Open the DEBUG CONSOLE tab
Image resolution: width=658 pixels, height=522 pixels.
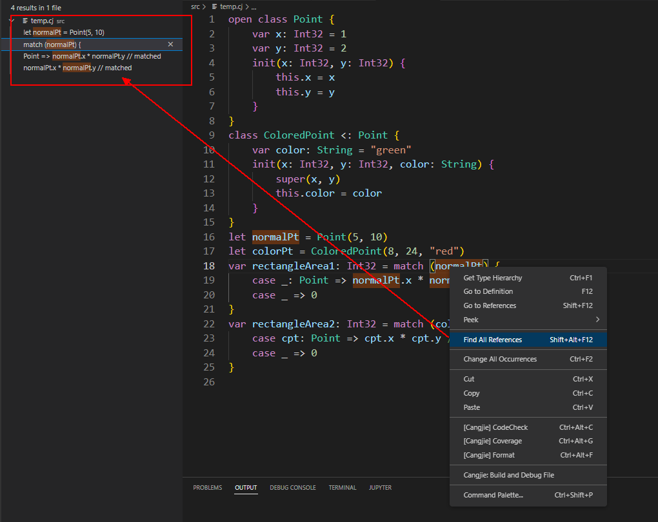click(x=293, y=488)
